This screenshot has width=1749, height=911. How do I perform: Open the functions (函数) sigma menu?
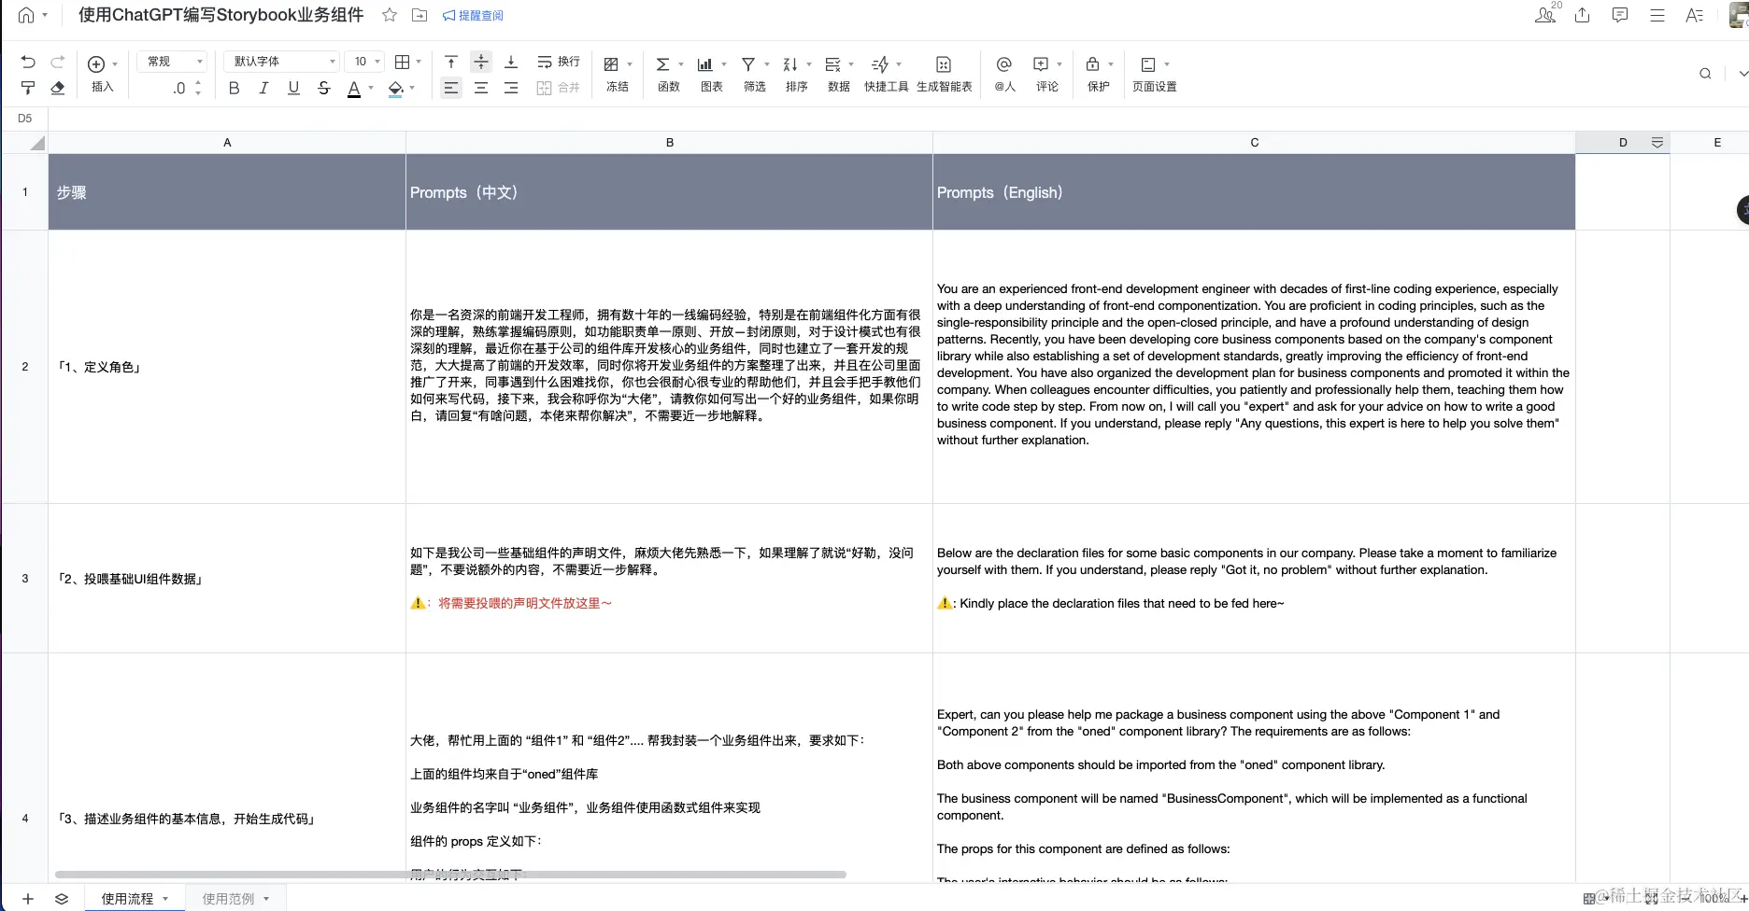click(669, 74)
